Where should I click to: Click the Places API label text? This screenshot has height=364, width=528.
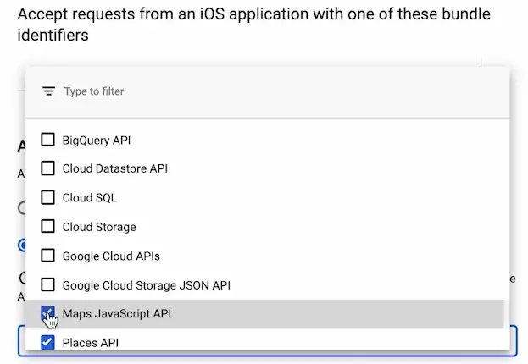click(91, 343)
